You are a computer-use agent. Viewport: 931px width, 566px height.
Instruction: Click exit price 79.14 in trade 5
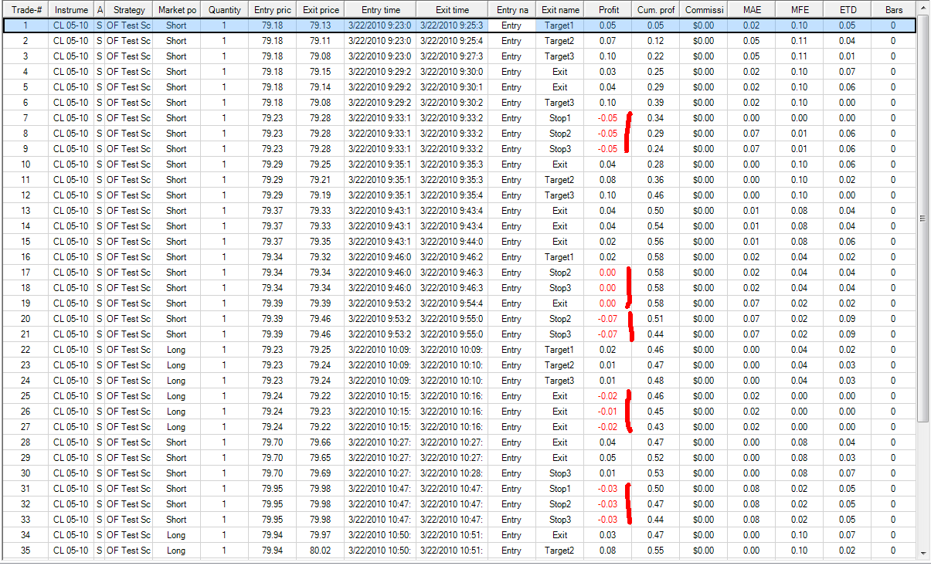[320, 87]
